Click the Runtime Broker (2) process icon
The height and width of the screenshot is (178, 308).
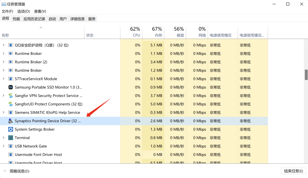tap(11, 62)
